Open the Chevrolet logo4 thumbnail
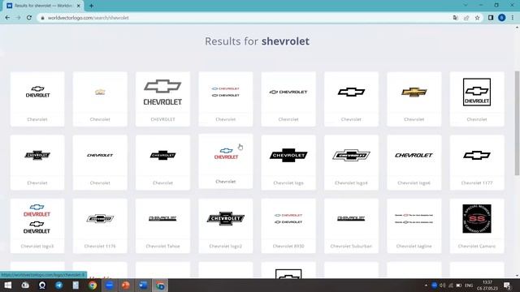Screen dimensions: 520x292 [x=351, y=155]
